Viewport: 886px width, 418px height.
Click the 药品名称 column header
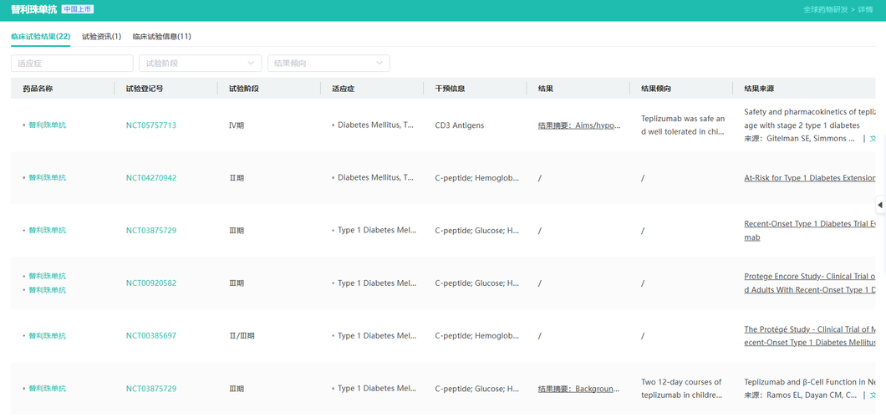38,89
